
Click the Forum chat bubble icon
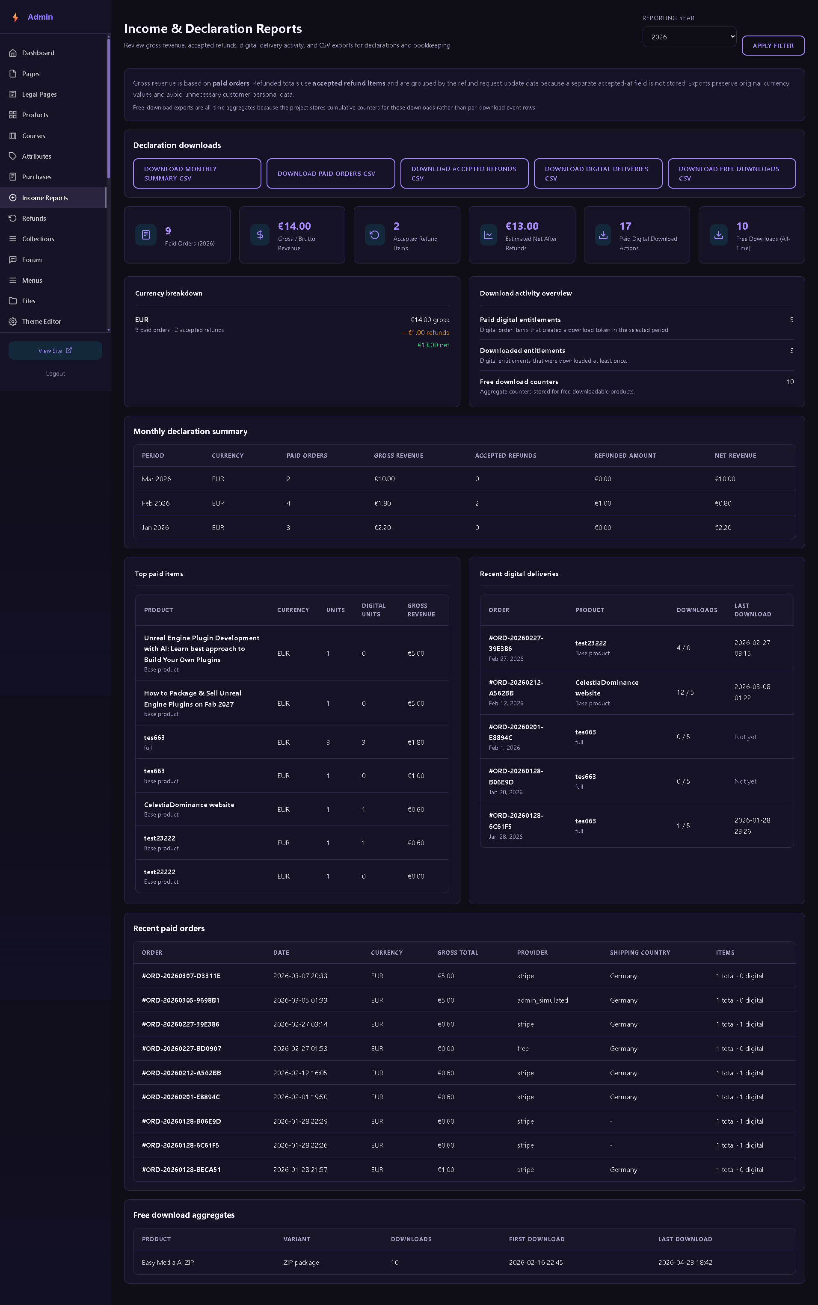pos(13,260)
